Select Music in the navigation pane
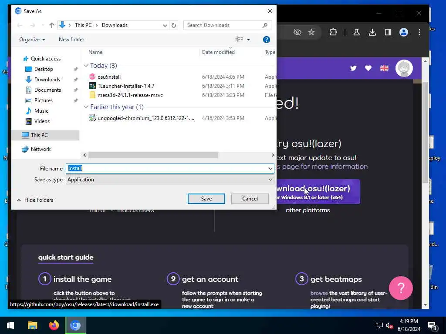The width and height of the screenshot is (446, 334). click(x=41, y=111)
